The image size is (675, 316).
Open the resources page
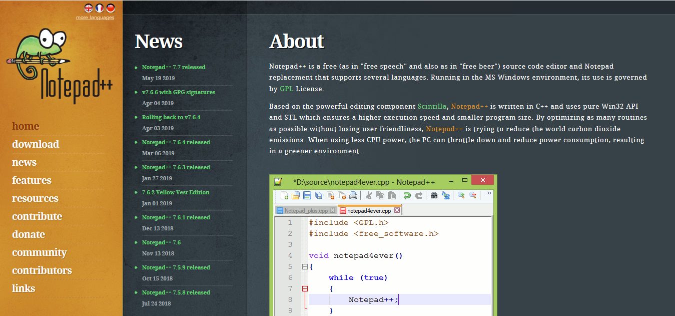(x=35, y=198)
